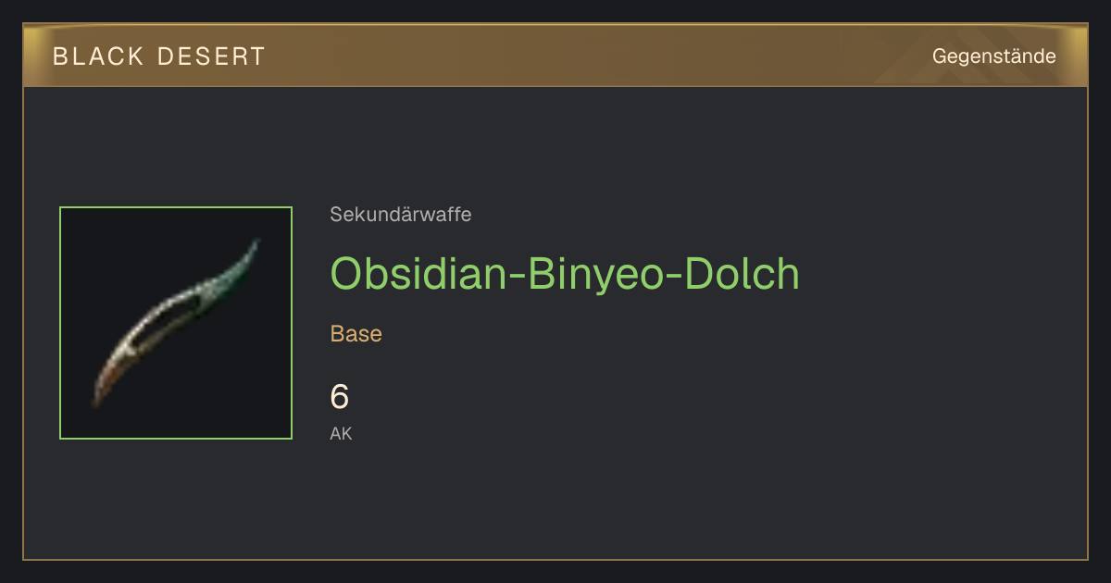The width and height of the screenshot is (1111, 583).
Task: Click the word DESERT in the header logo
Action: (212, 56)
